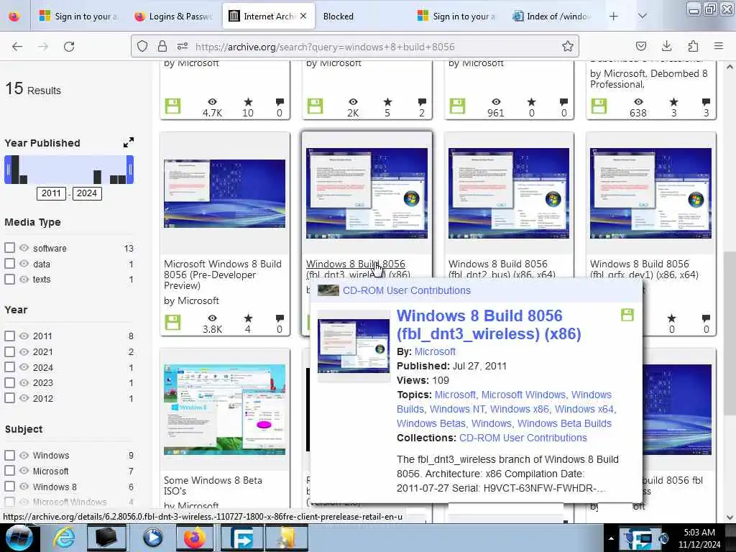Check the 2011 year filter
This screenshot has width=736, height=552.
pos(9,336)
